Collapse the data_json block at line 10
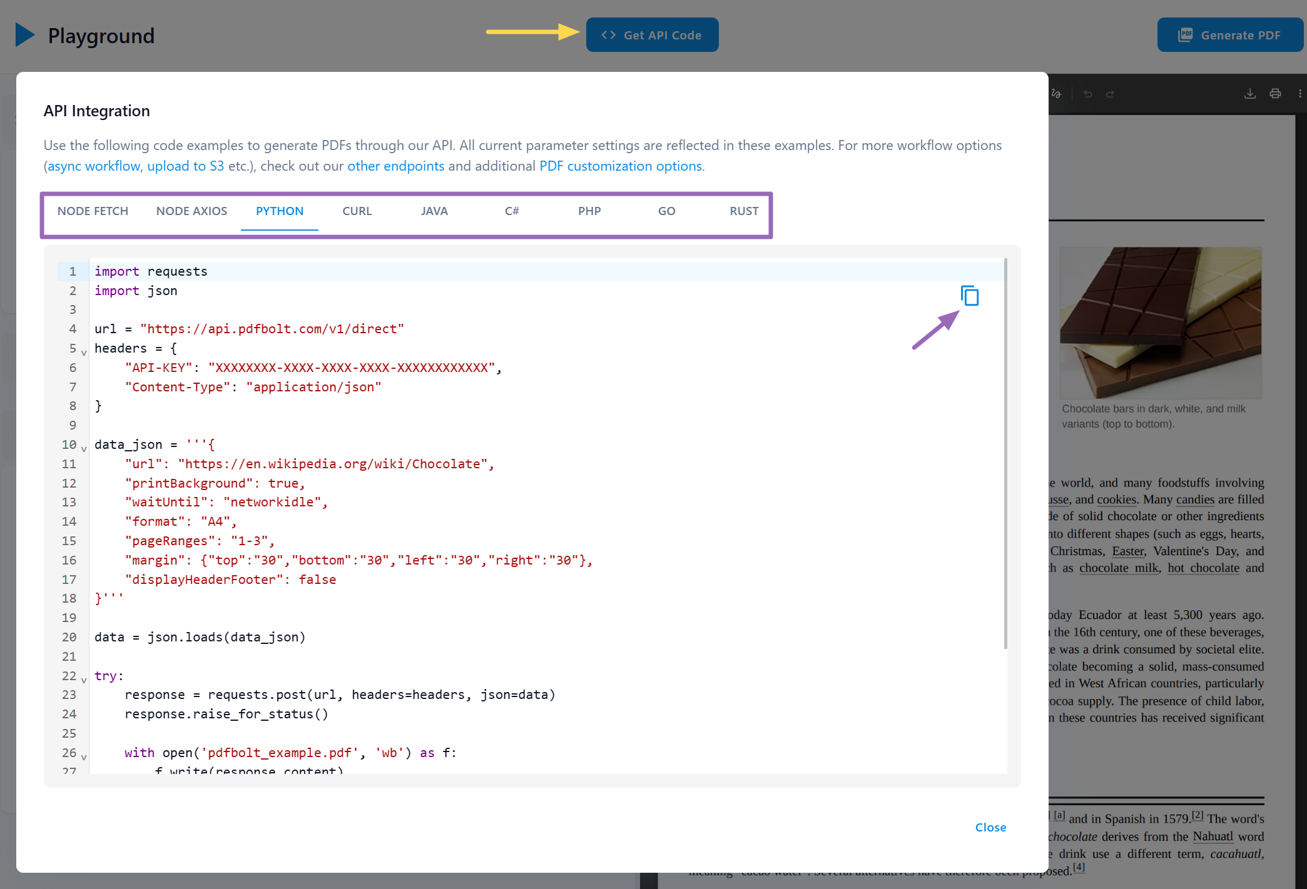Viewport: 1307px width, 889px height. click(84, 448)
